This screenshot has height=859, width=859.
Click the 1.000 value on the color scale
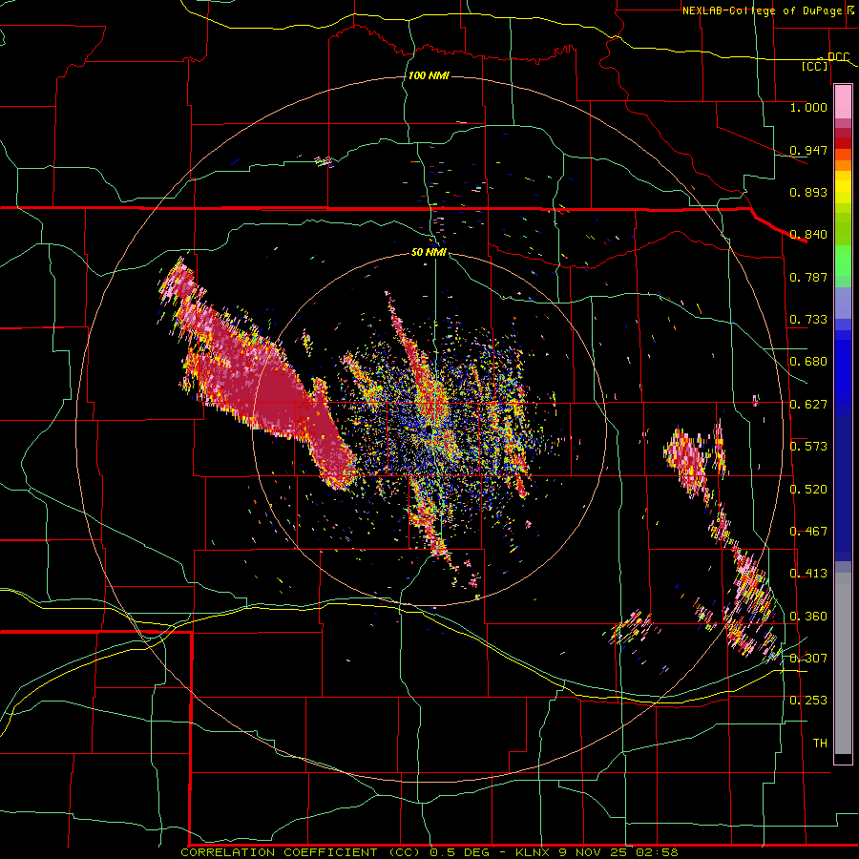tap(808, 107)
